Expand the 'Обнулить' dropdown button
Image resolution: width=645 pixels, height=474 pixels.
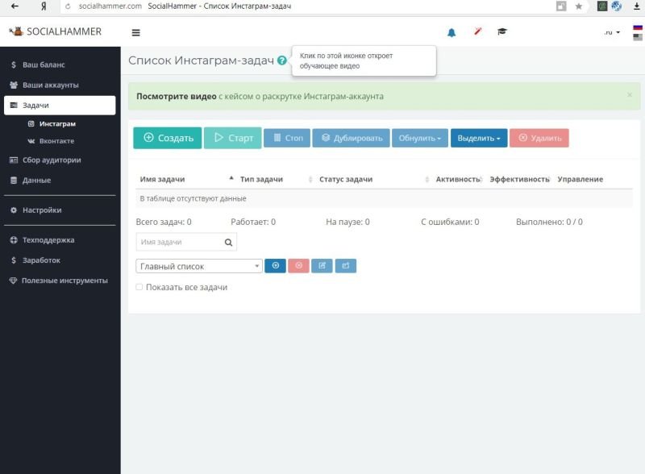pyautogui.click(x=420, y=139)
